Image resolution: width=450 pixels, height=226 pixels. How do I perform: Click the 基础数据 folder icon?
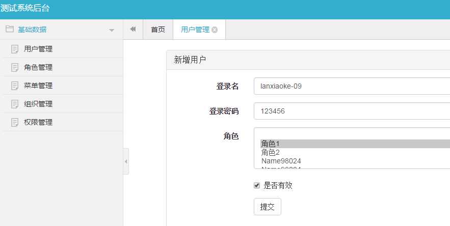click(10, 29)
